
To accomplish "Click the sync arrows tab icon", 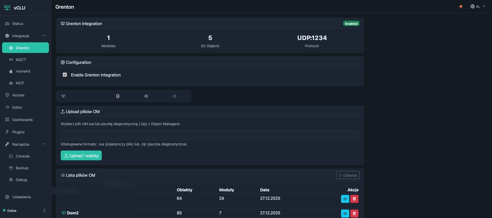I will coord(174,96).
